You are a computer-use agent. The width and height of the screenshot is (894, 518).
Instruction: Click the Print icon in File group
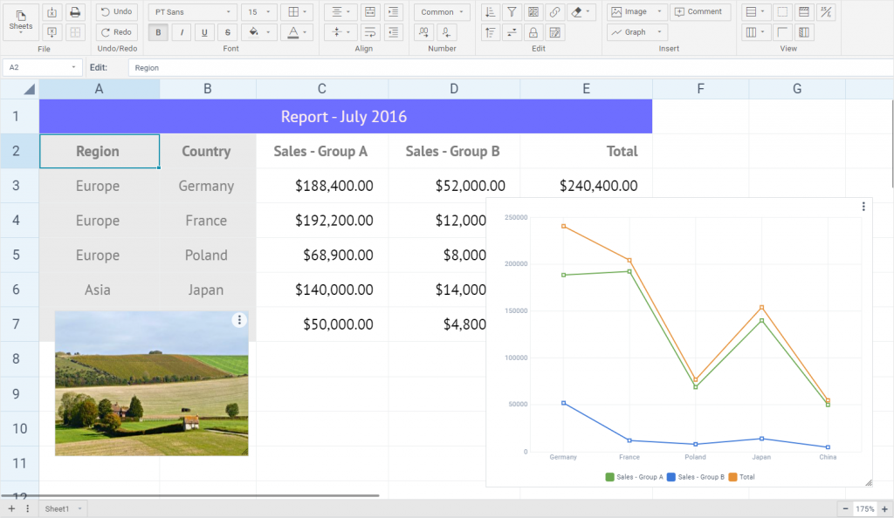[x=75, y=12]
